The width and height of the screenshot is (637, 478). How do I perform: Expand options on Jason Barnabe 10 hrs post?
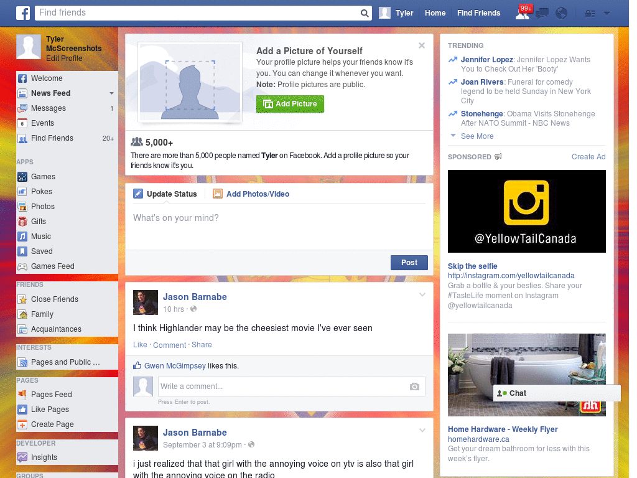422,294
